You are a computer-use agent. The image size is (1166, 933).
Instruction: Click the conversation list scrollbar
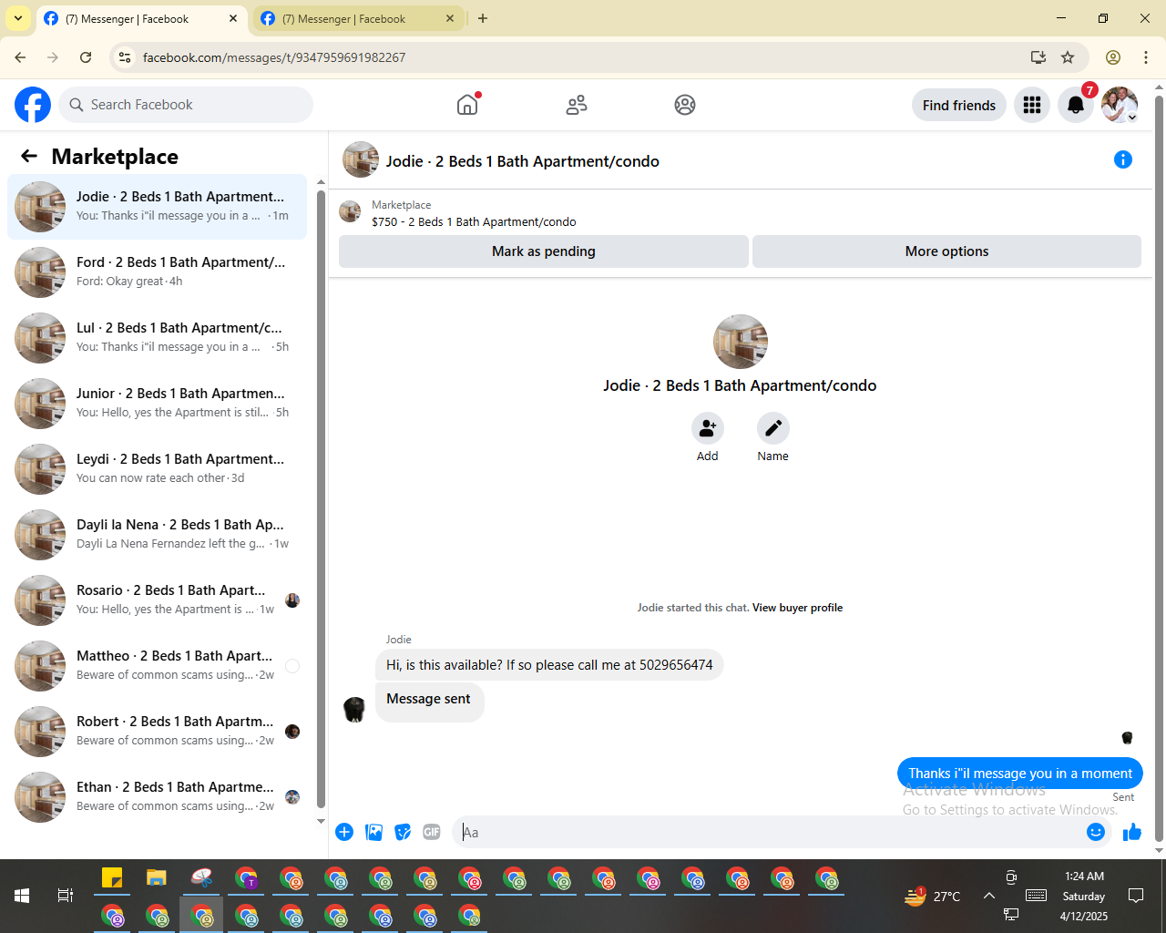click(321, 497)
